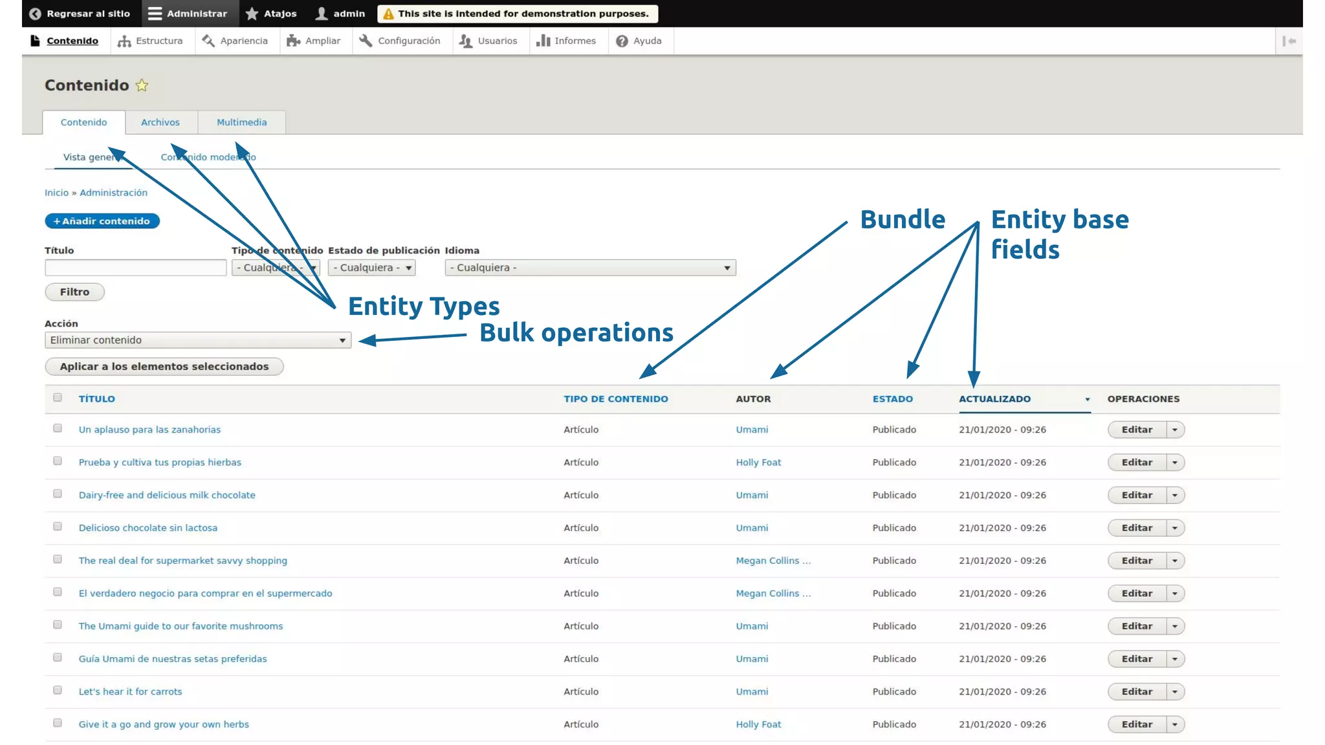Click the Inicio breadcrumb link
Viewport: 1325px width, 745px height.
pos(56,193)
